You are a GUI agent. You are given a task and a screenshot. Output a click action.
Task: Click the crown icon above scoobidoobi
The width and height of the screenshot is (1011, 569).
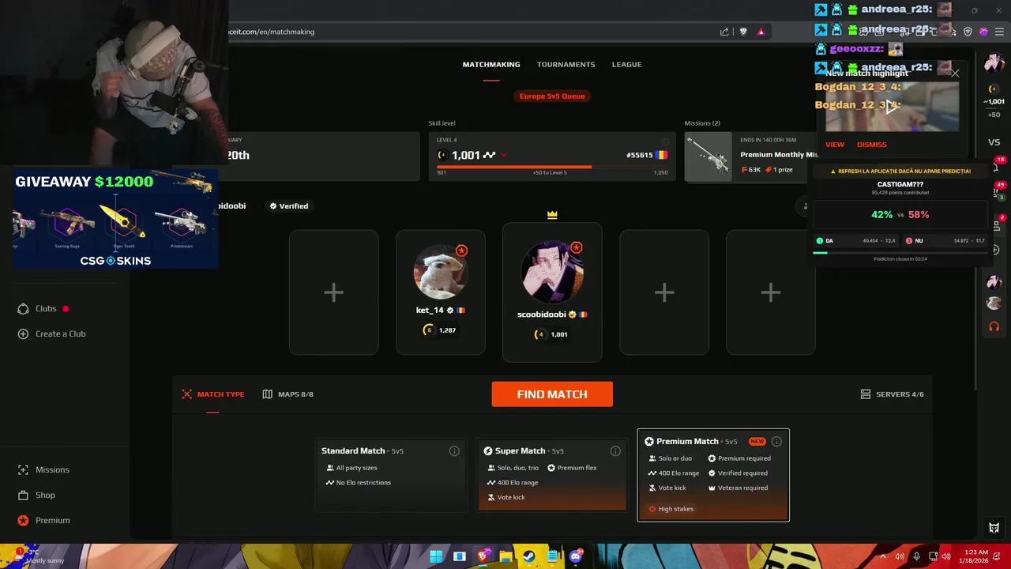tap(552, 214)
